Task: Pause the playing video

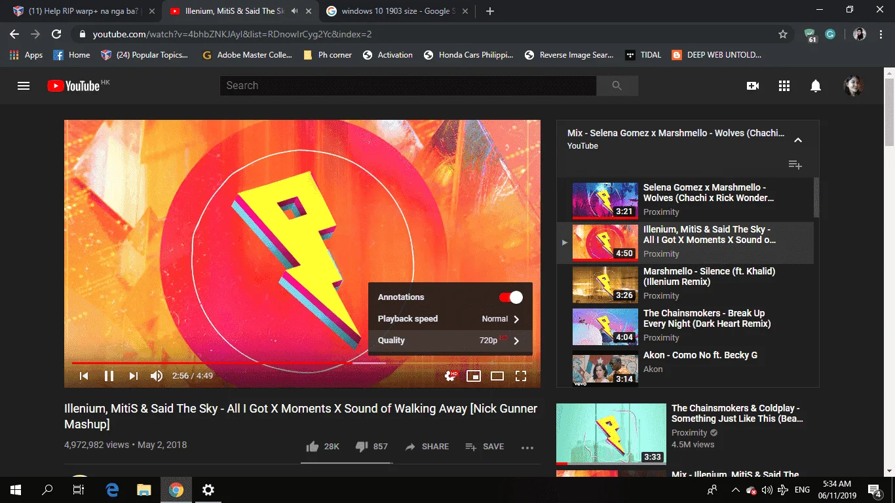Action: click(x=109, y=376)
